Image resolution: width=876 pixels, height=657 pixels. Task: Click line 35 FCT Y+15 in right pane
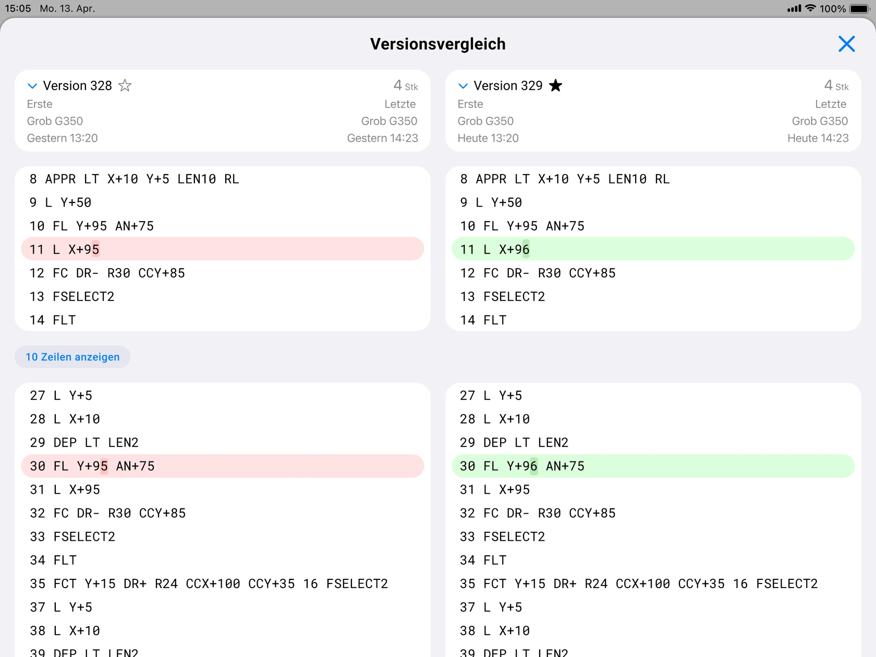tap(639, 584)
